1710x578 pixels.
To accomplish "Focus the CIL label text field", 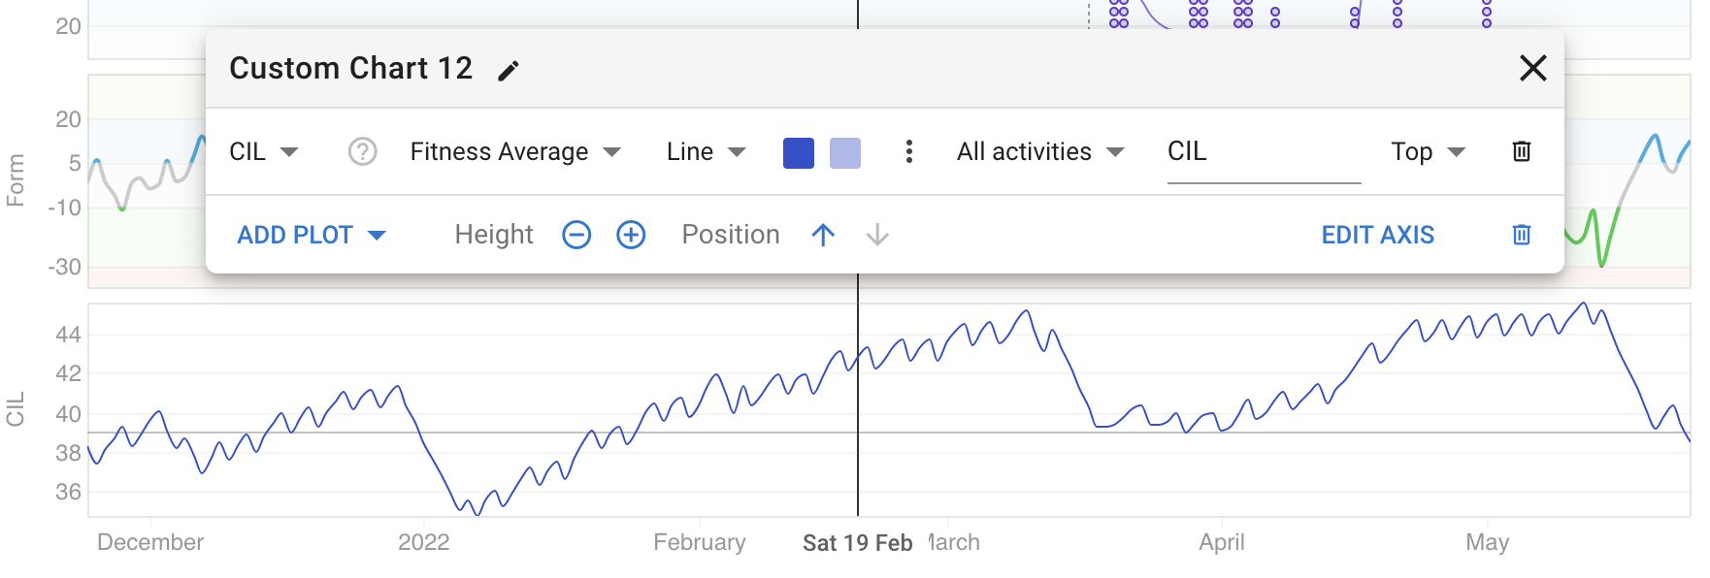I will coord(1264,153).
